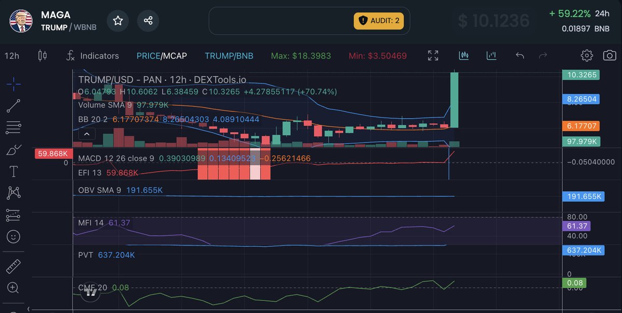Click the 6.17707 Bollinger basis label
The image size is (622, 313).
581,126
